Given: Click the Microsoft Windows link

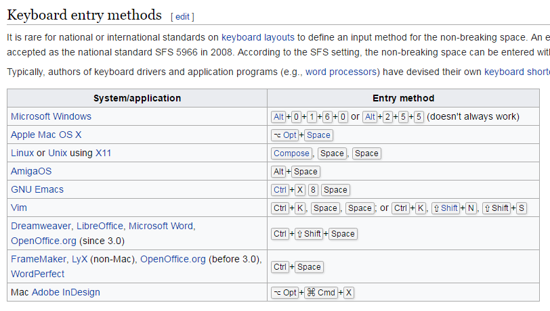Looking at the screenshot, I should coord(51,116).
